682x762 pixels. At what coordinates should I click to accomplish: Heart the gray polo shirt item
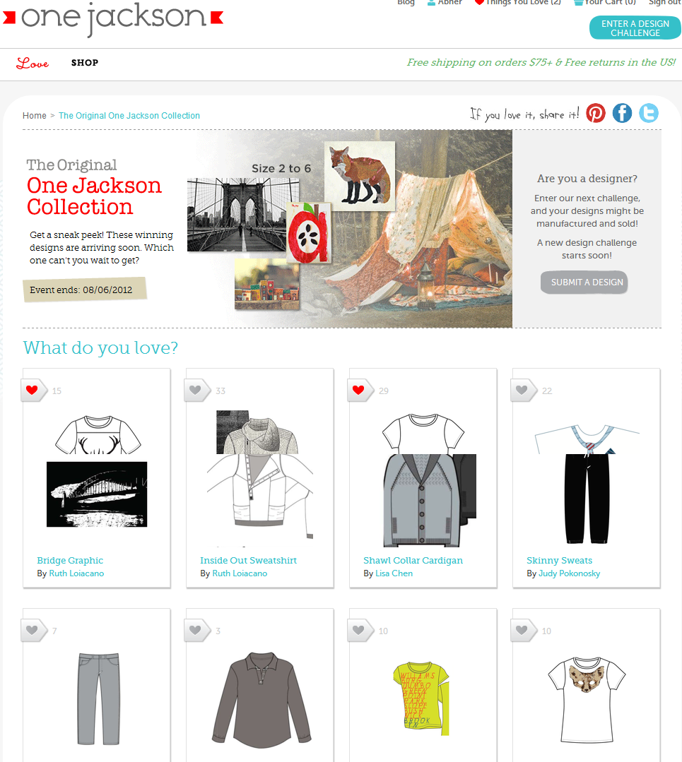click(x=196, y=631)
